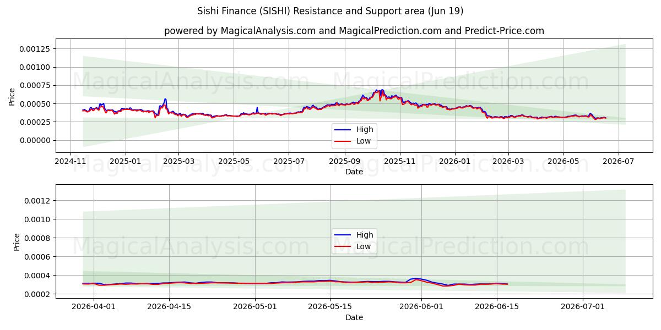Screen dimensions: 661x330
Task: Click the '2026-03' x-axis date label
Action: pos(508,162)
